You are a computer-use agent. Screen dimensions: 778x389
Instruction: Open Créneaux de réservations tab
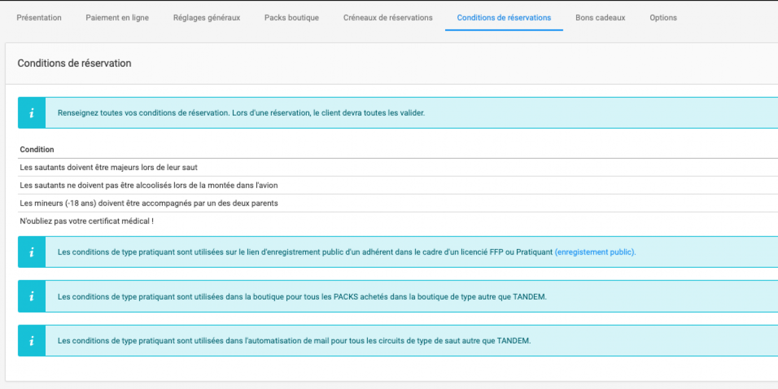[x=388, y=18]
